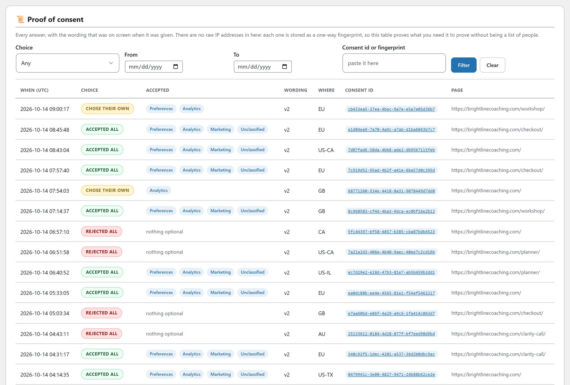The height and width of the screenshot is (385, 570).
Task: Open the From date calendar picker icon
Action: click(176, 67)
